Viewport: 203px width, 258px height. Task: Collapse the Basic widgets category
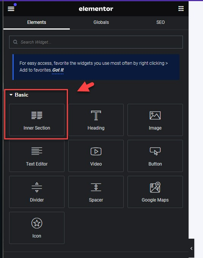19,95
